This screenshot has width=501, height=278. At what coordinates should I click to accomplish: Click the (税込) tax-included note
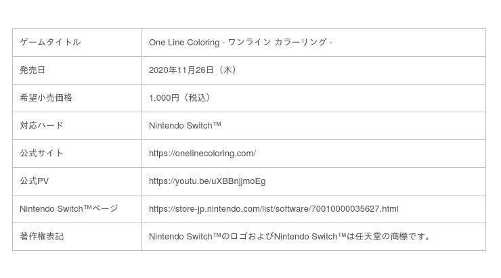click(x=196, y=98)
